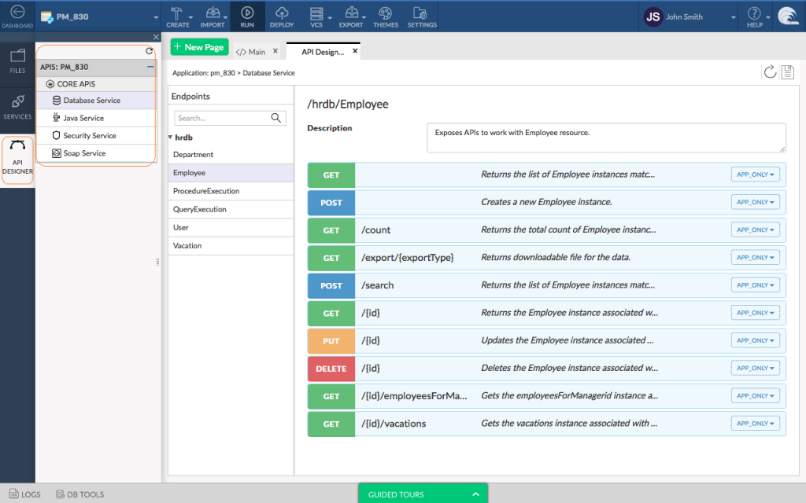Click the endpoints Search field

(x=222, y=118)
